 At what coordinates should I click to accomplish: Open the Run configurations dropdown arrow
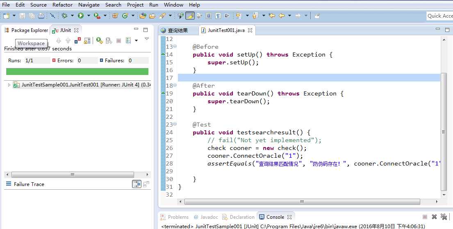(89, 16)
